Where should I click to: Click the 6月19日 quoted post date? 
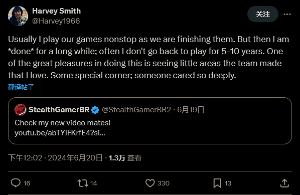(x=191, y=110)
